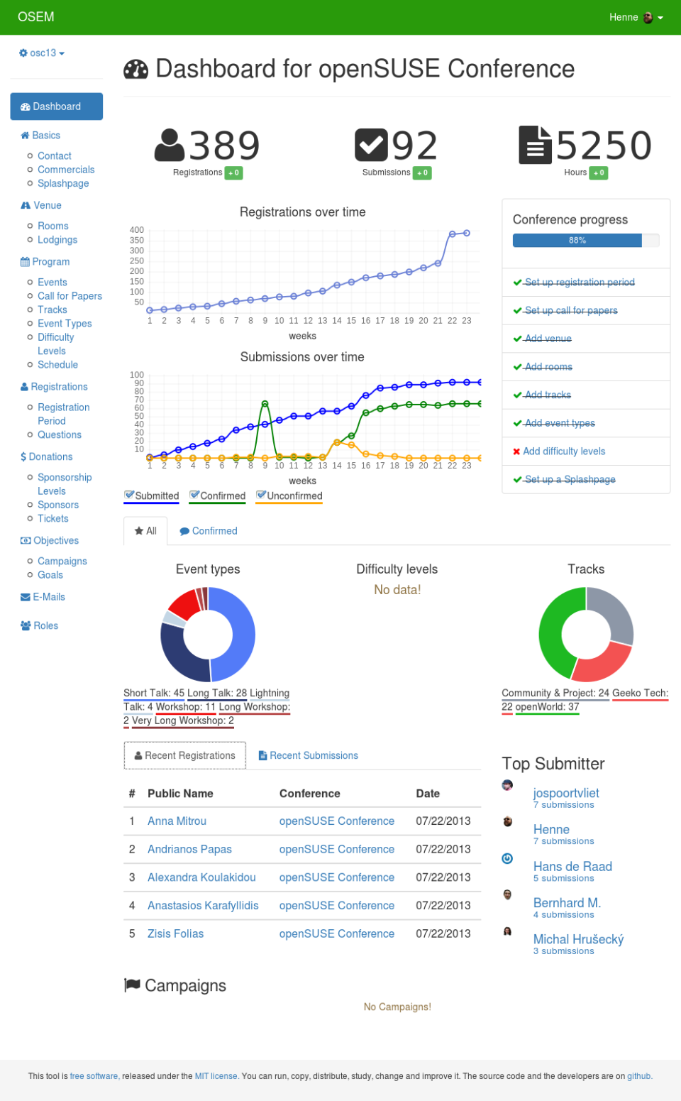Select the Recent Submissions tab
This screenshot has width=681, height=1101.
point(309,755)
